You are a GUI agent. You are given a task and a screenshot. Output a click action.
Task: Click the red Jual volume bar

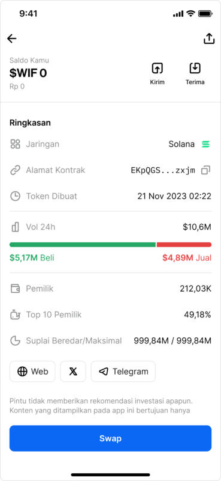click(184, 245)
